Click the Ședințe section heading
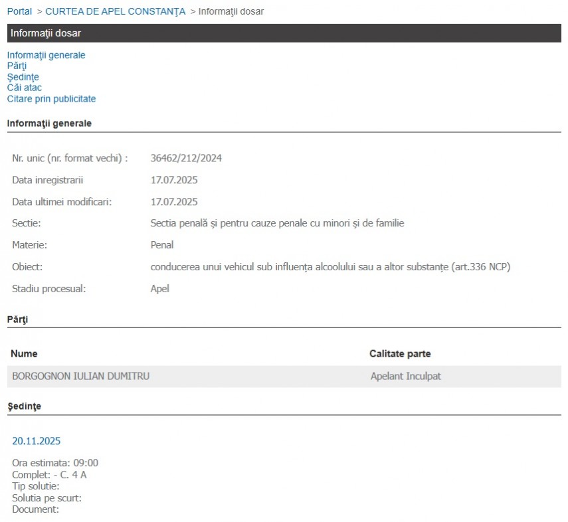This screenshot has width=568, height=522. tap(25, 406)
